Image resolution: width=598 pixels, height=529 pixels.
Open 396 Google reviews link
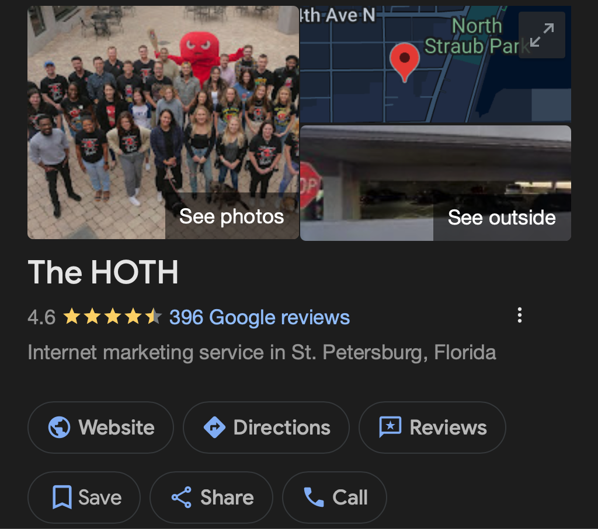tap(259, 317)
